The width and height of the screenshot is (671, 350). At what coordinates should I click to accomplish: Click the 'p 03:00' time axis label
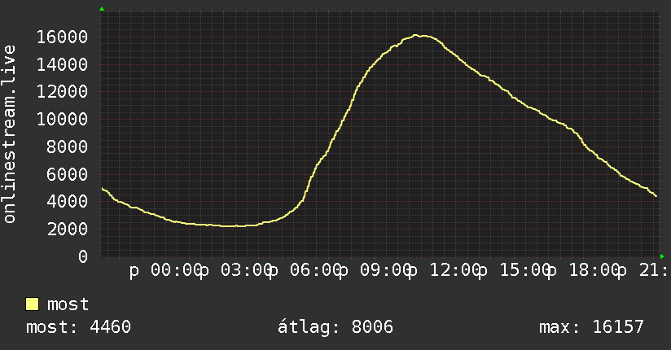236,271
